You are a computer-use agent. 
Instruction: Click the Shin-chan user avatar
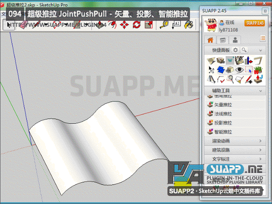(x=211, y=25)
